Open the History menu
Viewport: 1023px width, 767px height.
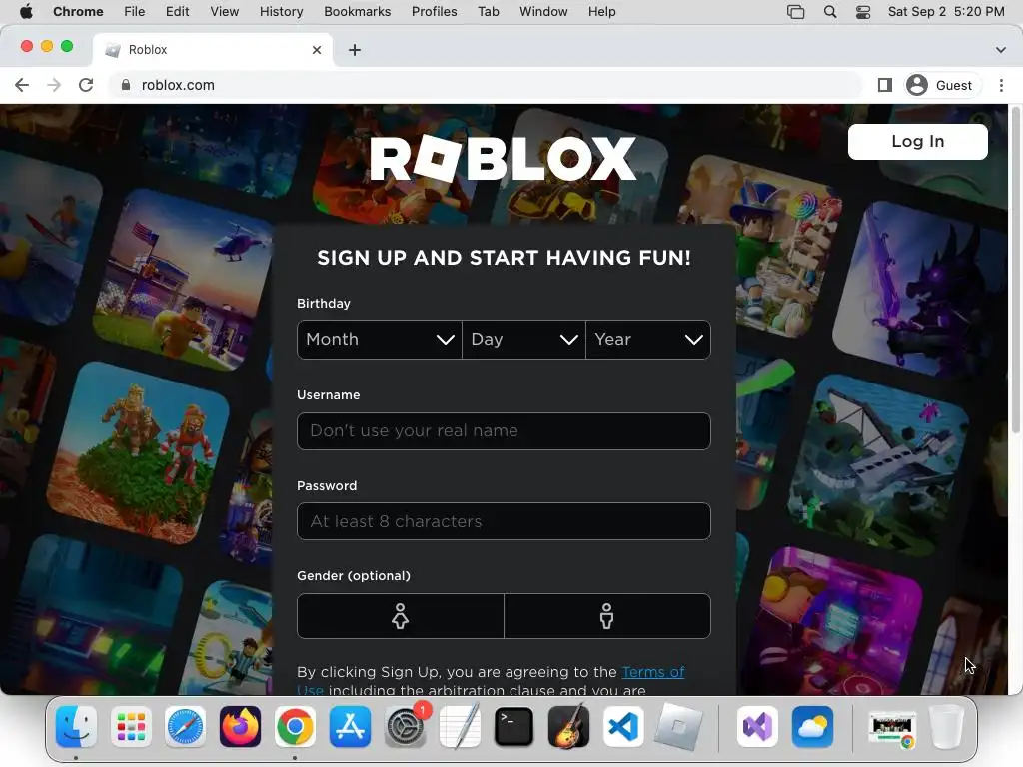[281, 12]
